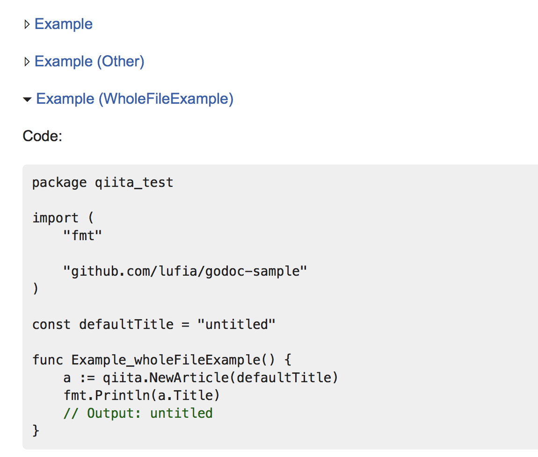This screenshot has height=457, width=538.
Task: Expand the first Example disclosure triangle
Action: (x=27, y=24)
